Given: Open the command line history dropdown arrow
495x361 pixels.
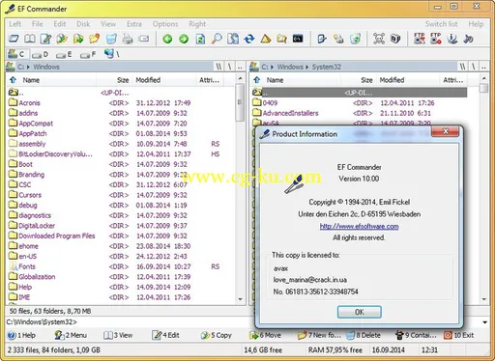Looking at the screenshot, I should pos(484,322).
